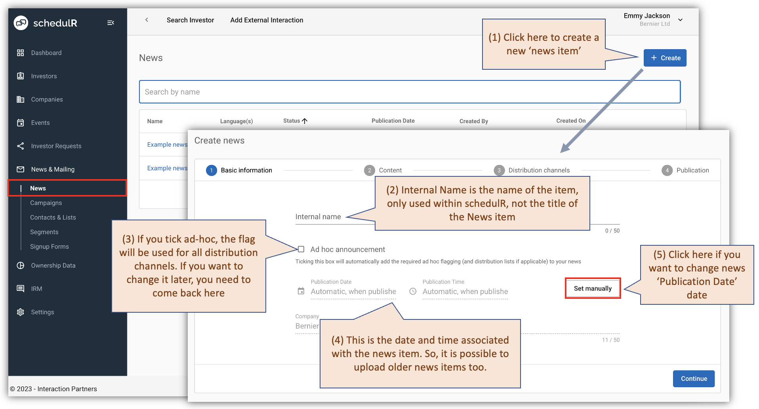Click the back chevron near Search Investor

pos(147,19)
